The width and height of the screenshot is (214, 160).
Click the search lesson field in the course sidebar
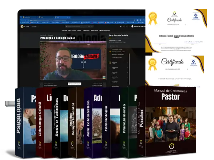coord(119,46)
